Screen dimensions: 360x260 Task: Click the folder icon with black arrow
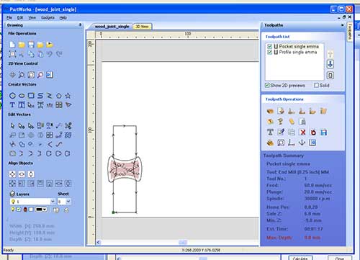[50, 45]
